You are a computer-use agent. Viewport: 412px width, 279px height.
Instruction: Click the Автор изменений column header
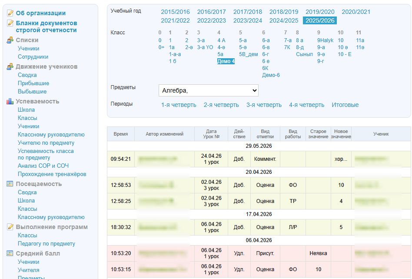tap(164, 134)
